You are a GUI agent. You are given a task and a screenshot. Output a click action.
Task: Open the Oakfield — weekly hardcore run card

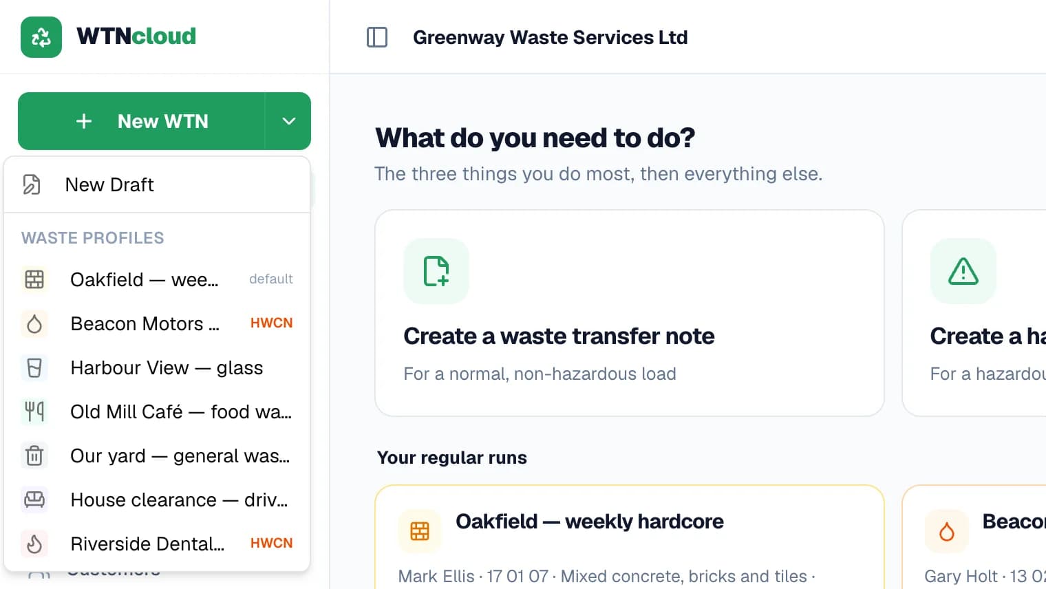(x=630, y=537)
